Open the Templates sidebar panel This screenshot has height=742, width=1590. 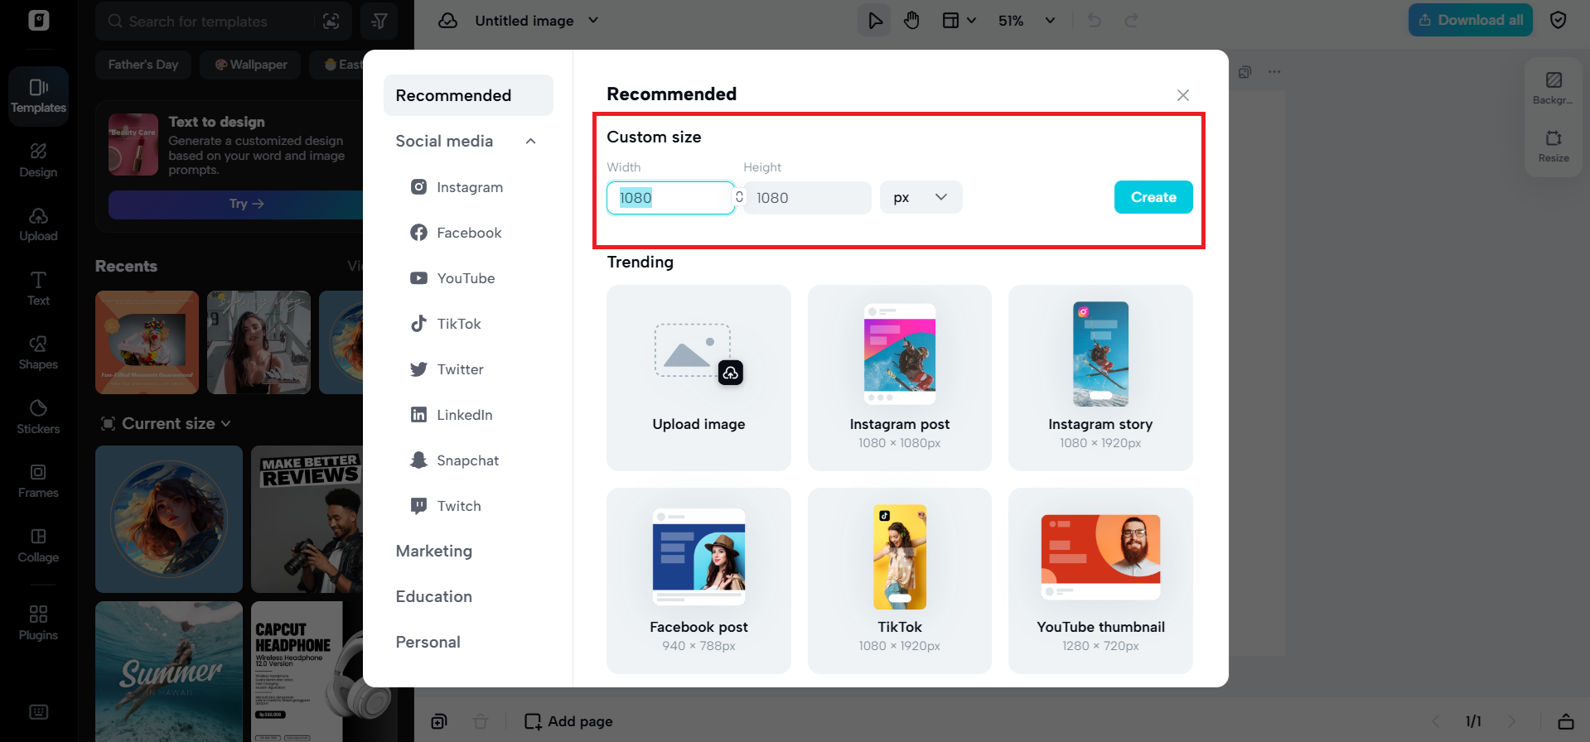38,96
